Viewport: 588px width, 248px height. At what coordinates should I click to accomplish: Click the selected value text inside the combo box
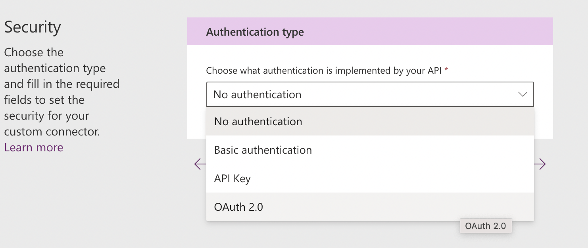point(257,95)
